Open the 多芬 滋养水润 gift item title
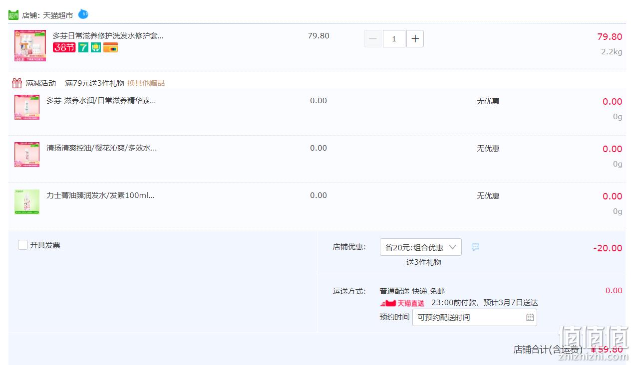 [101, 101]
